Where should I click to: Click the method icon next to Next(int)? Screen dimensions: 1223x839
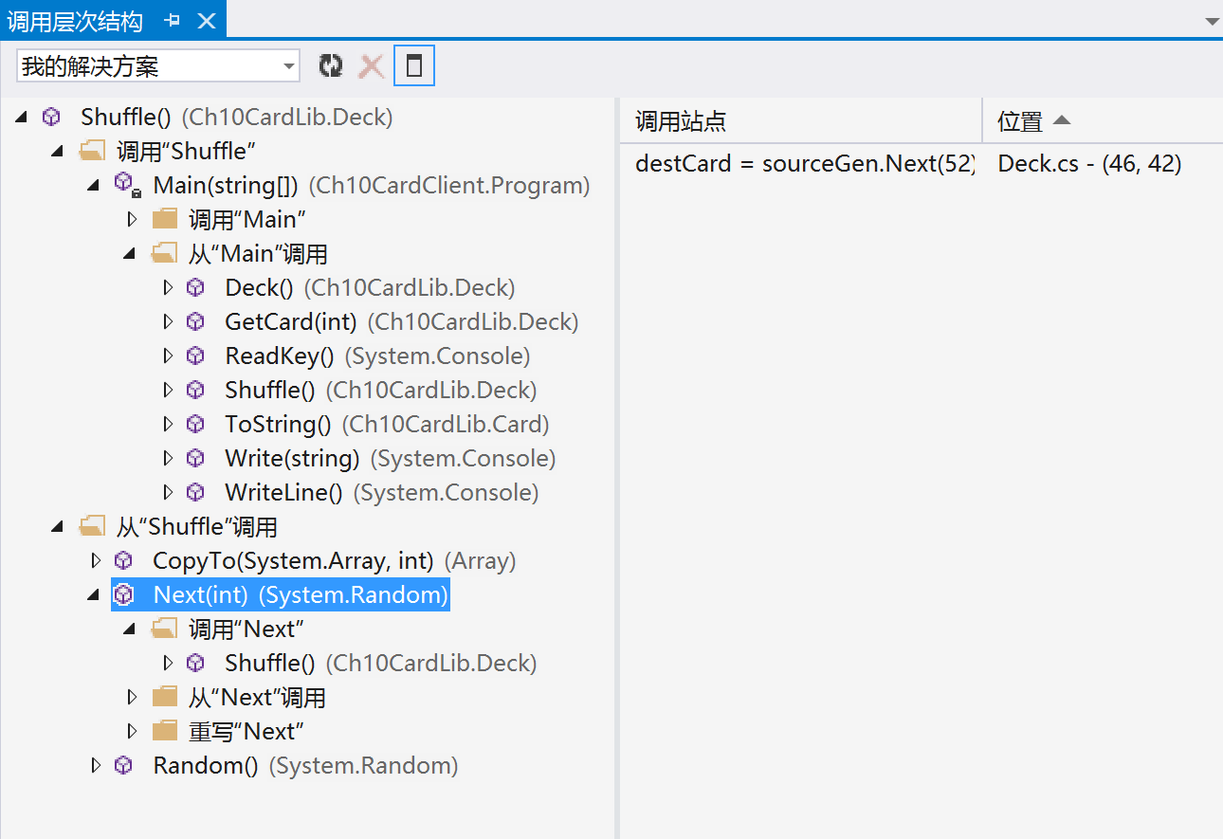[x=123, y=594]
